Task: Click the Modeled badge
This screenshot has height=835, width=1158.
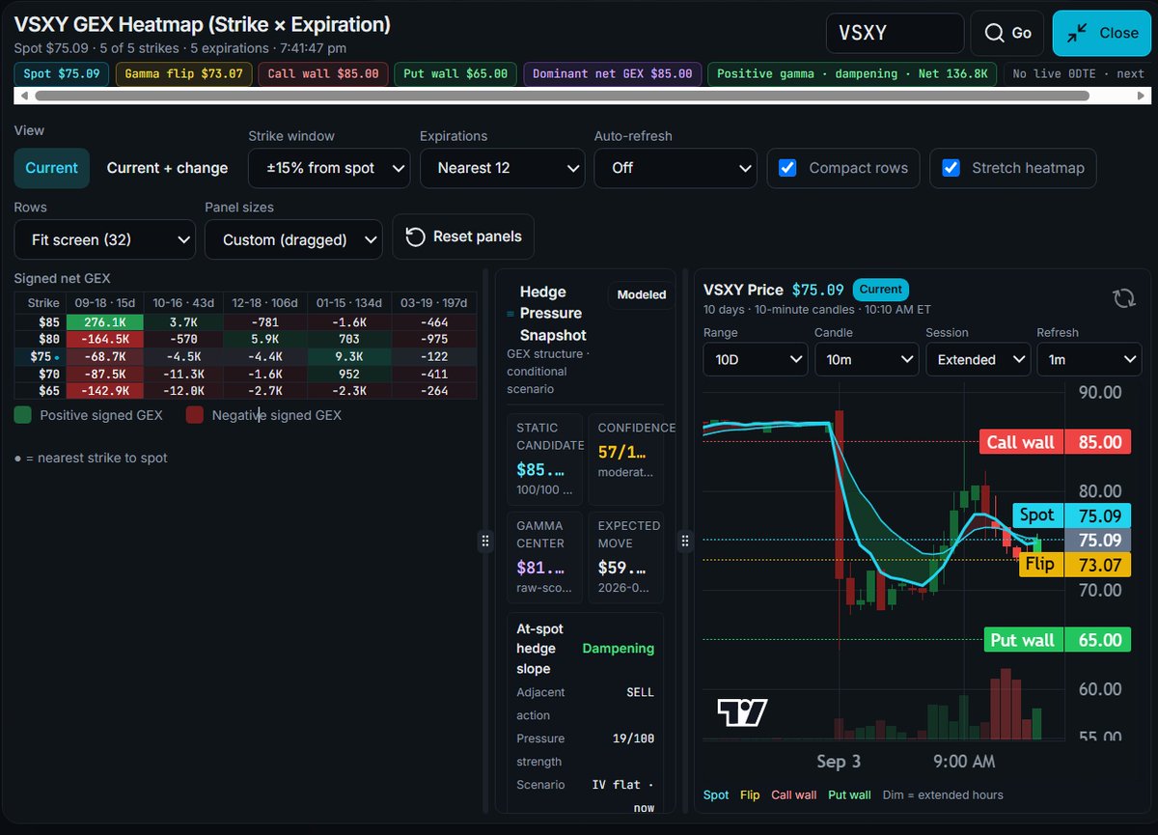Action: pos(641,294)
